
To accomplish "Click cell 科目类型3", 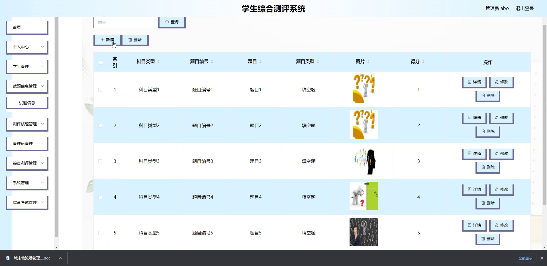I will pyautogui.click(x=149, y=161).
